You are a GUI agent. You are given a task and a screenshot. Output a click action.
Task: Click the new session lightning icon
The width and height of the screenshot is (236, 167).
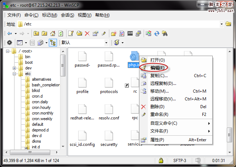[117, 43]
